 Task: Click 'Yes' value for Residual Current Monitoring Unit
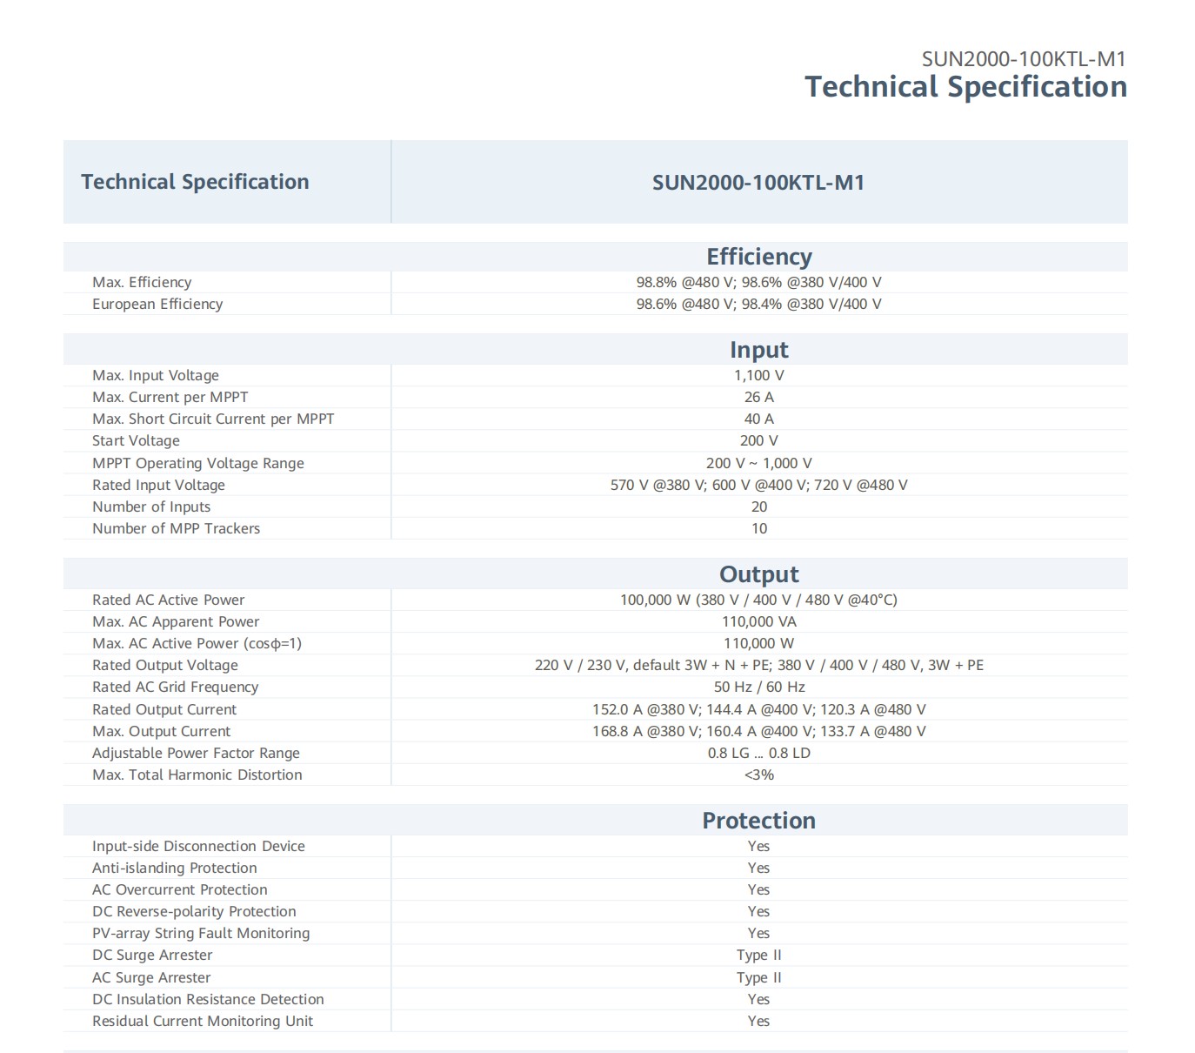pyautogui.click(x=759, y=1021)
